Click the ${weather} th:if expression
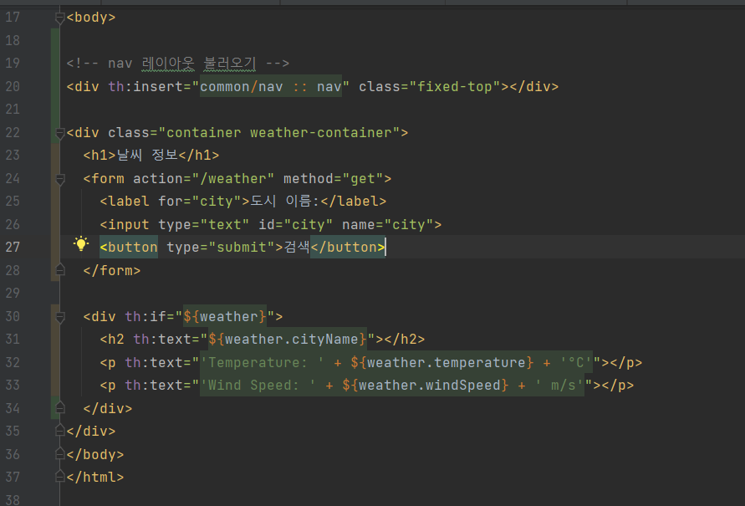The width and height of the screenshot is (745, 506). click(225, 316)
